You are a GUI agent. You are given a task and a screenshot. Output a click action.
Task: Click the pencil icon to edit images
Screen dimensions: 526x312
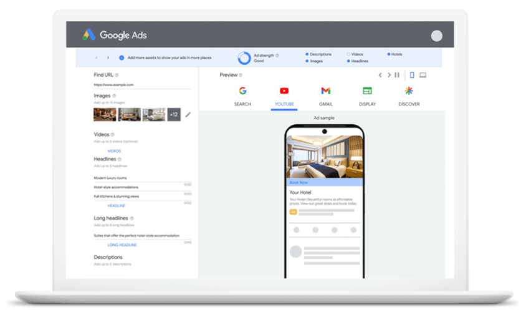point(188,114)
